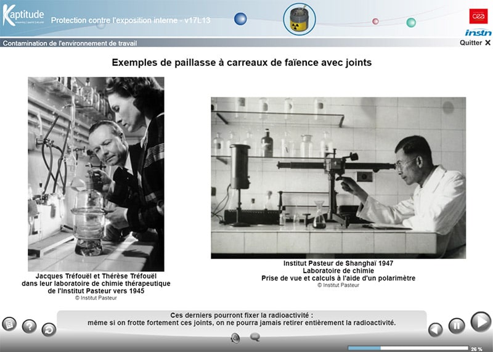Open the table of contents menu icon
493x352 pixels.
pyautogui.click(x=9, y=323)
